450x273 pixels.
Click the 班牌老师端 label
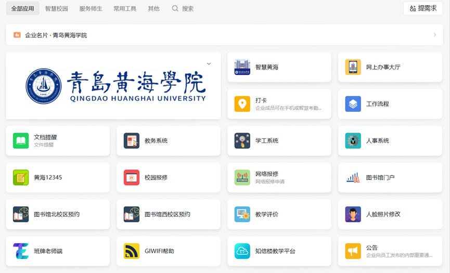point(48,251)
